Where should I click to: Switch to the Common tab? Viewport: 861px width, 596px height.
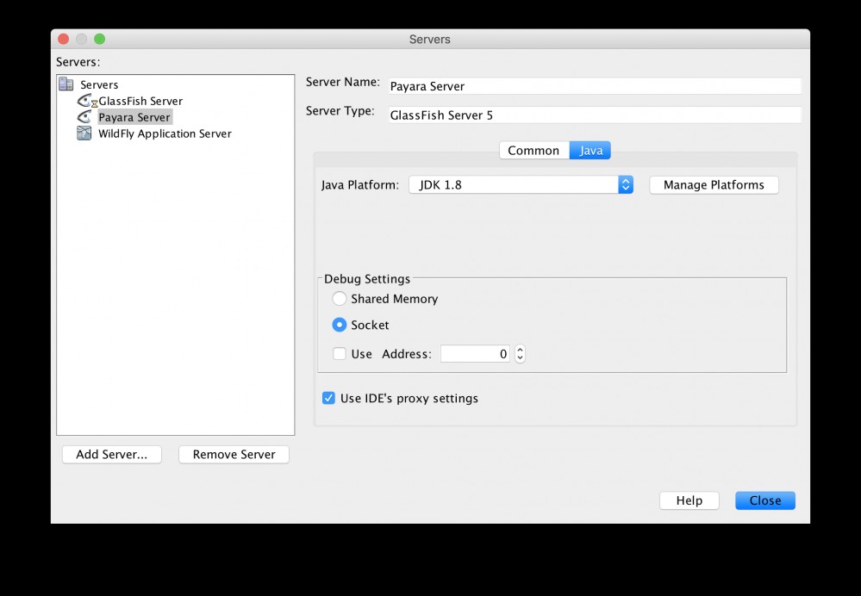533,150
